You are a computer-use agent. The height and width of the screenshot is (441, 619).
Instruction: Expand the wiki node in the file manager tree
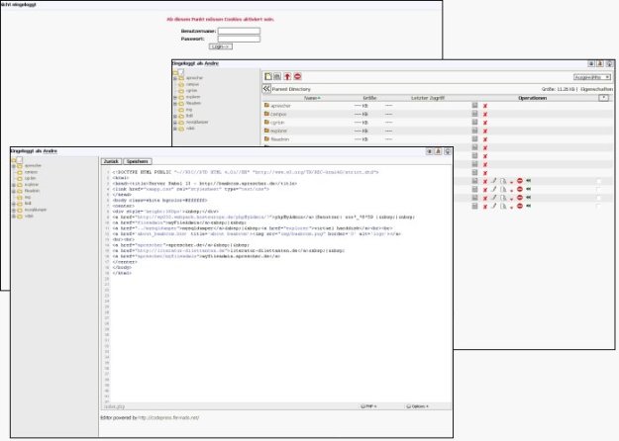click(175, 129)
